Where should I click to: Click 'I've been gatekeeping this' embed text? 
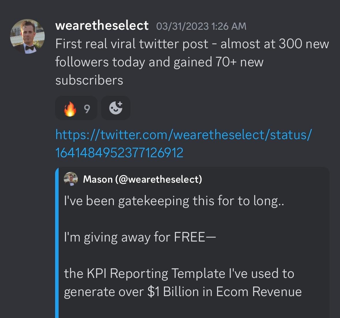click(x=173, y=201)
